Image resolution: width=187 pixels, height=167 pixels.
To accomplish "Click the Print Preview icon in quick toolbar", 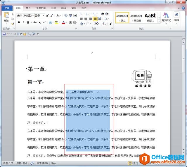I will pos(29,34).
